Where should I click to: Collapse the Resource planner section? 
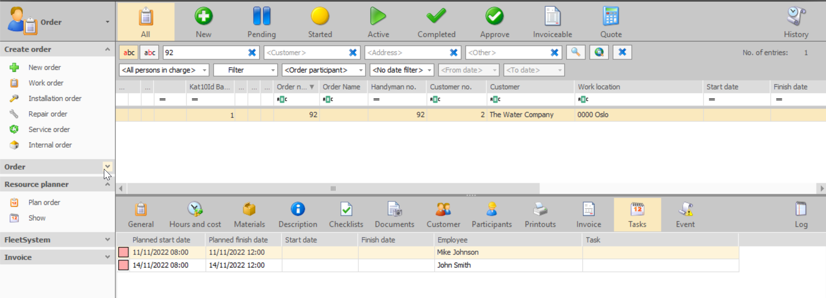coord(107,184)
